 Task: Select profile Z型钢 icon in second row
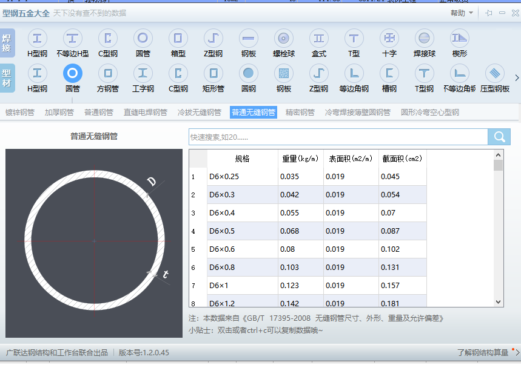(x=319, y=74)
